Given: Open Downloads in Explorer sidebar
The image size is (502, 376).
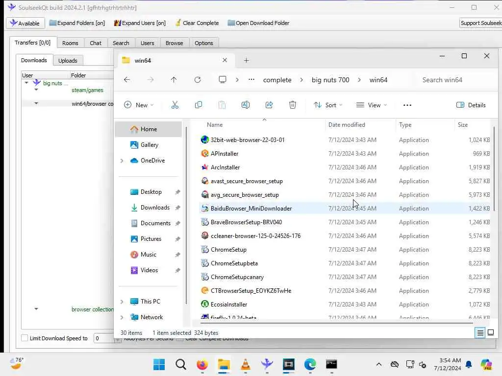Looking at the screenshot, I should [x=150, y=208].
